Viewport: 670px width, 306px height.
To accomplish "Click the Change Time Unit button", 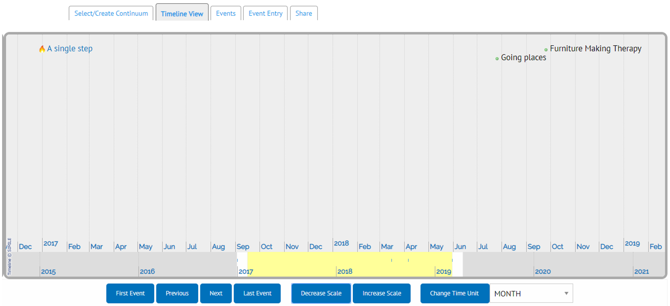I will tap(454, 293).
